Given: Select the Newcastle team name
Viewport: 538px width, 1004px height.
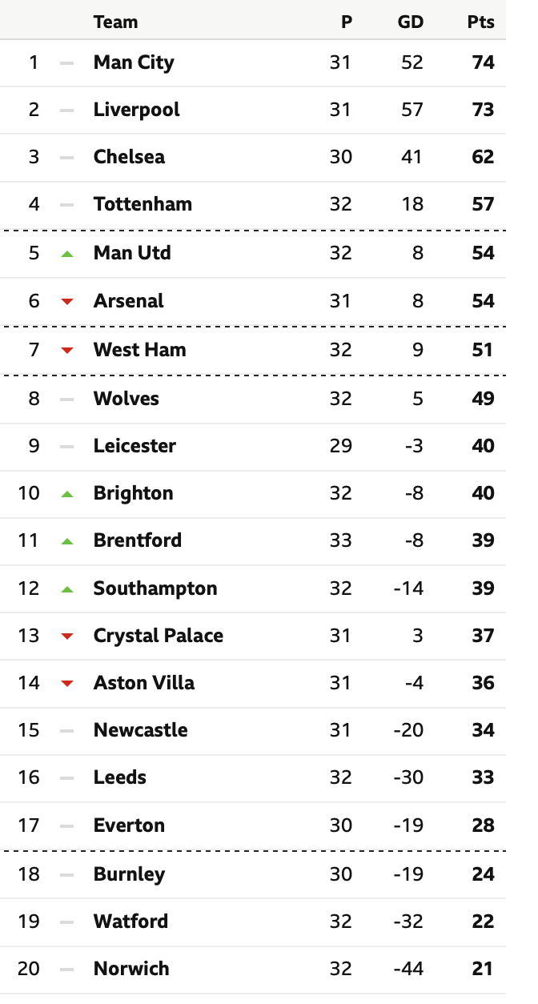Looking at the screenshot, I should coord(141,730).
